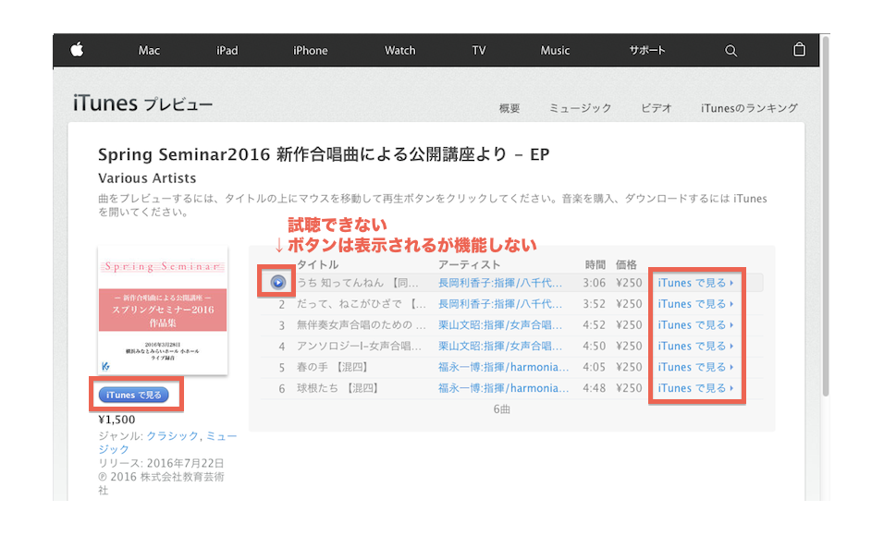Click the Apple logo icon

pyautogui.click(x=78, y=50)
